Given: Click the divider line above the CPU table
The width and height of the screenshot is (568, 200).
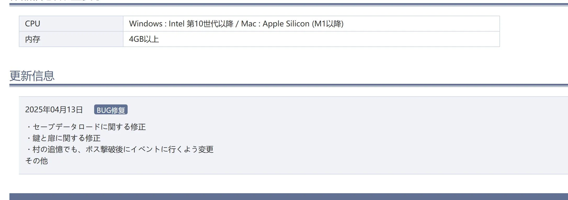Looking at the screenshot, I should 289,4.
